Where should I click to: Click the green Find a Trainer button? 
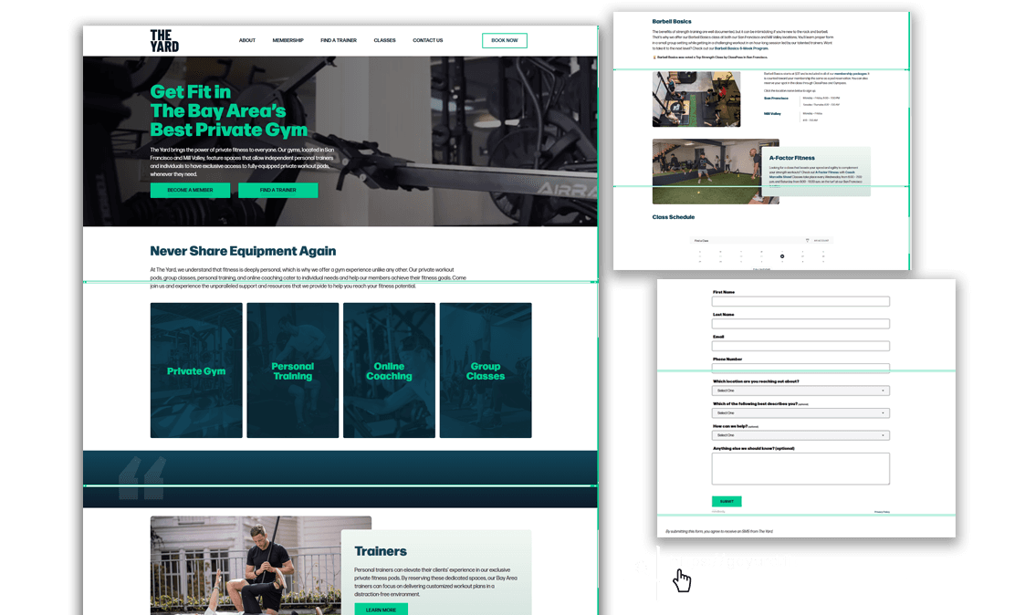coord(277,191)
